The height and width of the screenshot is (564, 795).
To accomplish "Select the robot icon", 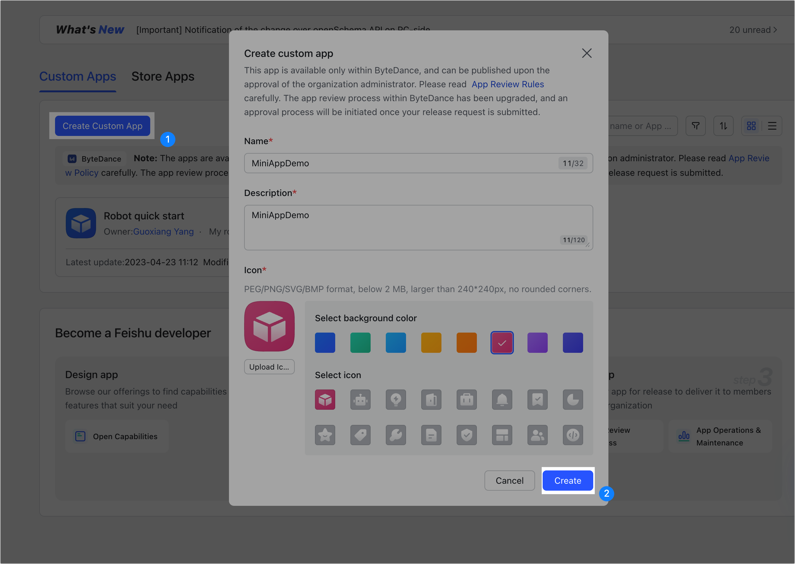I will point(360,399).
